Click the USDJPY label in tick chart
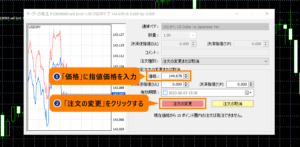Viewport: 300px width, 147px height. [x=35, y=27]
